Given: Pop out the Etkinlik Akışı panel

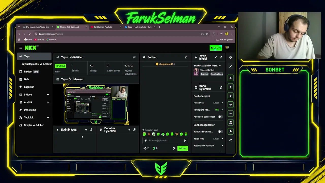Looking at the screenshot, I should (x=91, y=130).
